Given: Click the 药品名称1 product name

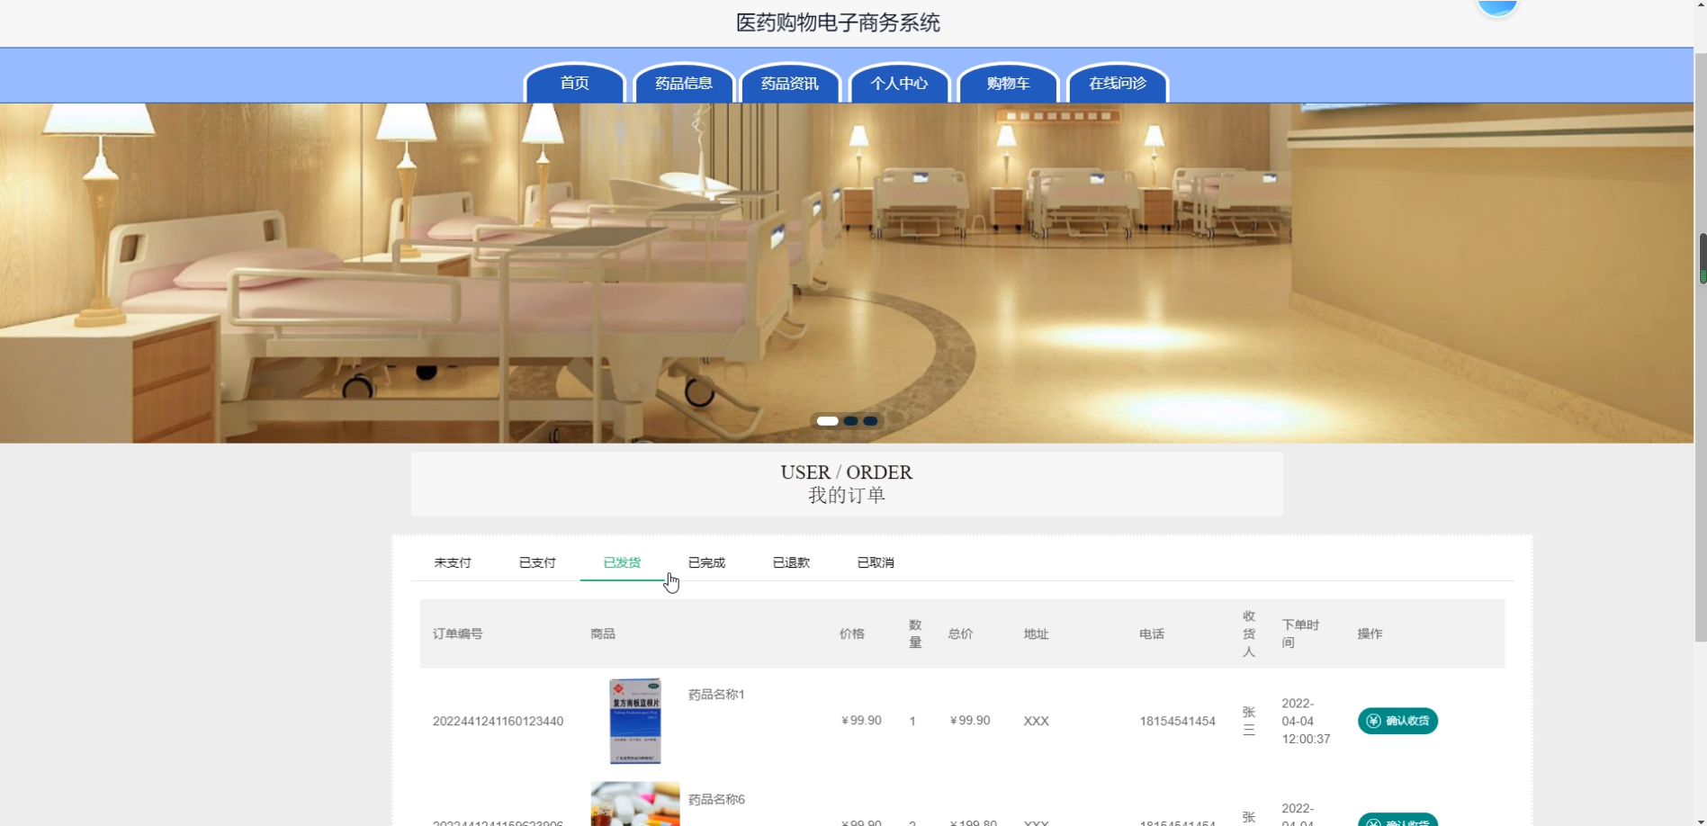Looking at the screenshot, I should 716,695.
